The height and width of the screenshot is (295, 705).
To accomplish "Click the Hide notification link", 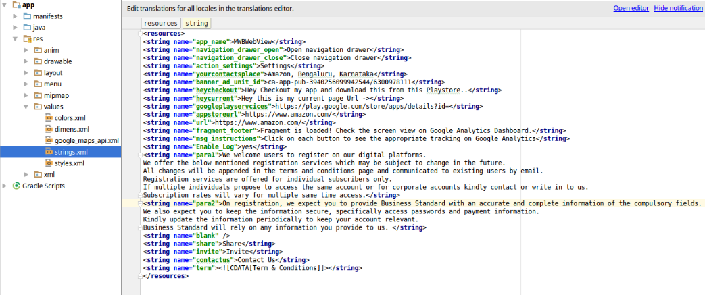I will coord(678,8).
